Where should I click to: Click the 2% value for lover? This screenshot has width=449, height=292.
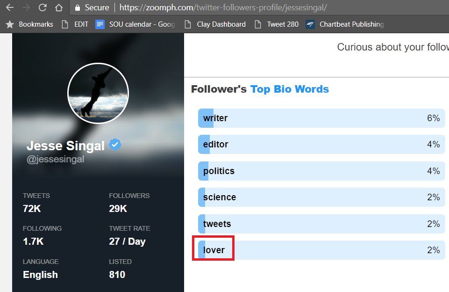point(434,250)
